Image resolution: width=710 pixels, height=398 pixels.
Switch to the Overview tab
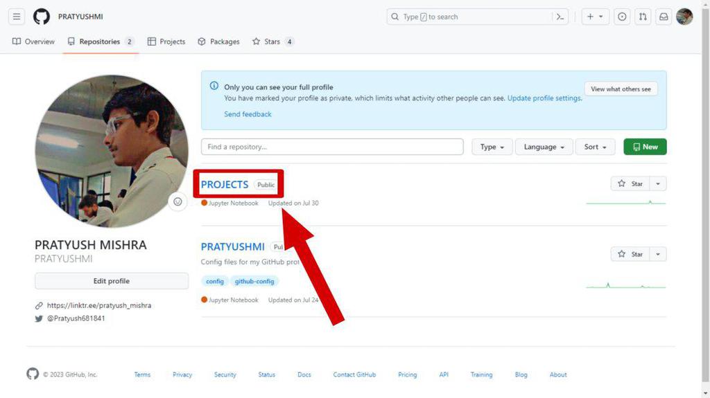(x=33, y=42)
